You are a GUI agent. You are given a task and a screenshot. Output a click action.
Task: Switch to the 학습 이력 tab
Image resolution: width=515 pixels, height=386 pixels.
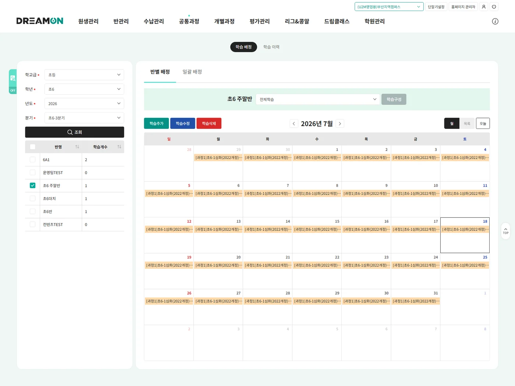tap(271, 47)
